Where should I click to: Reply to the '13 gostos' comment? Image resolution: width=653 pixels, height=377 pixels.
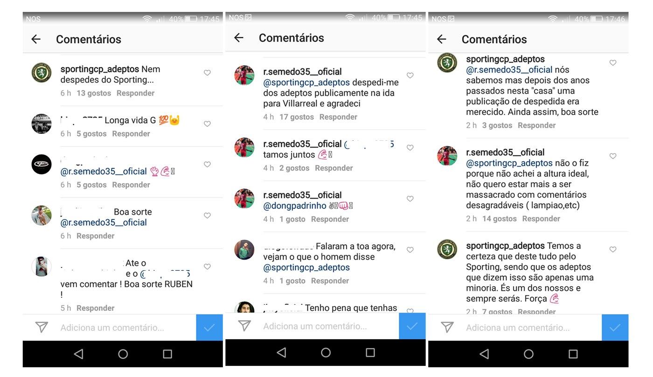[136, 93]
